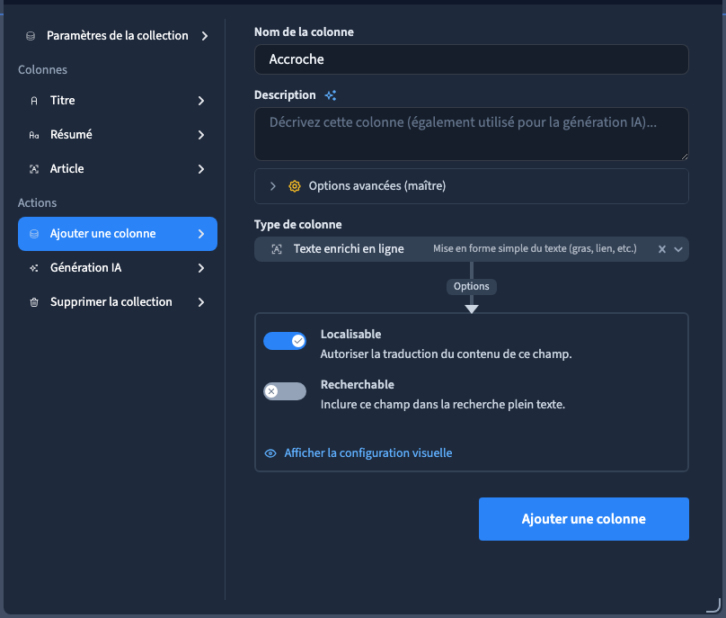This screenshot has width=726, height=618.
Task: Click the sparkle icon beside Génération IA
Action: pyautogui.click(x=34, y=268)
